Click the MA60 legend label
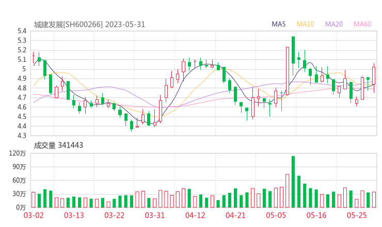 [362, 24]
